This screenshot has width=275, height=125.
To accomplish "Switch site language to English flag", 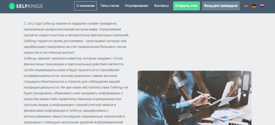I will [247, 6].
